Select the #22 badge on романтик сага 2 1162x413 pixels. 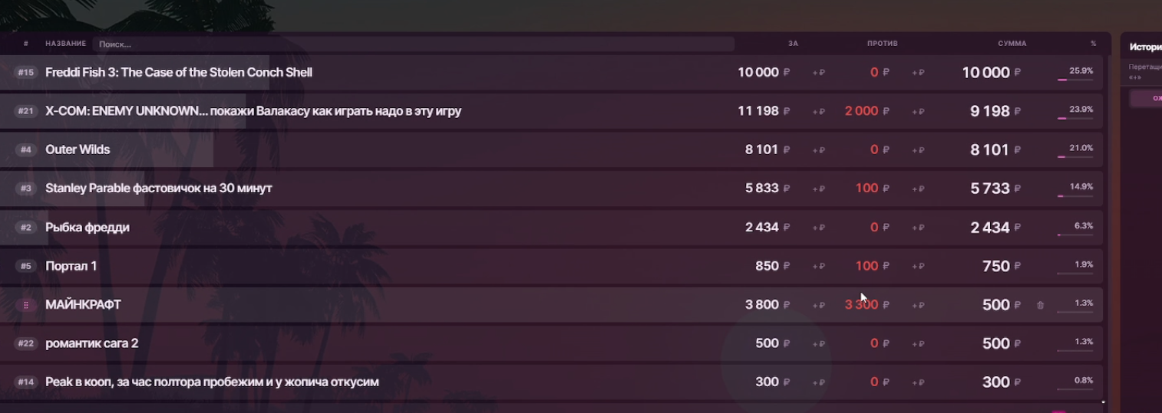(x=26, y=343)
